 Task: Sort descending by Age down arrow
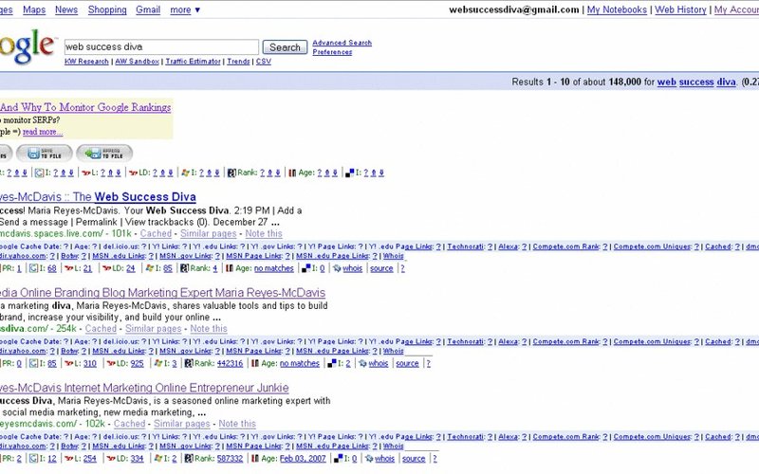click(335, 173)
